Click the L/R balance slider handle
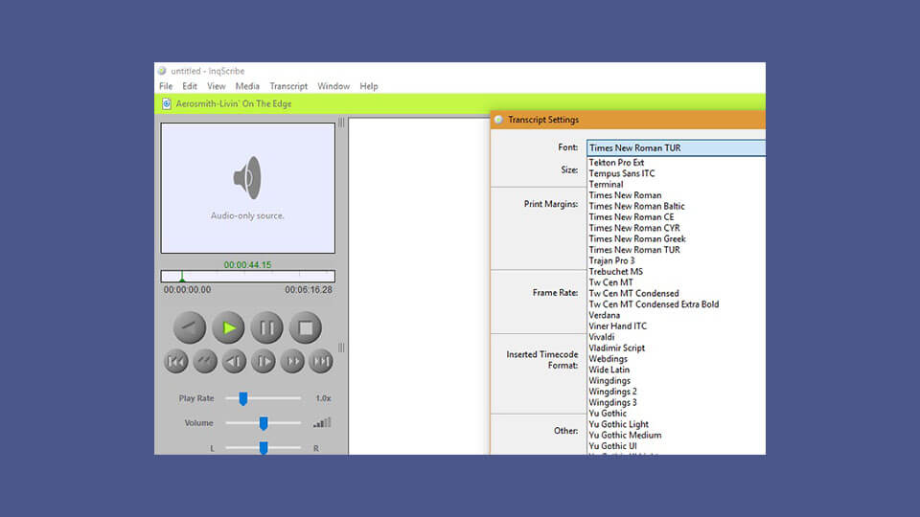 [x=264, y=448]
